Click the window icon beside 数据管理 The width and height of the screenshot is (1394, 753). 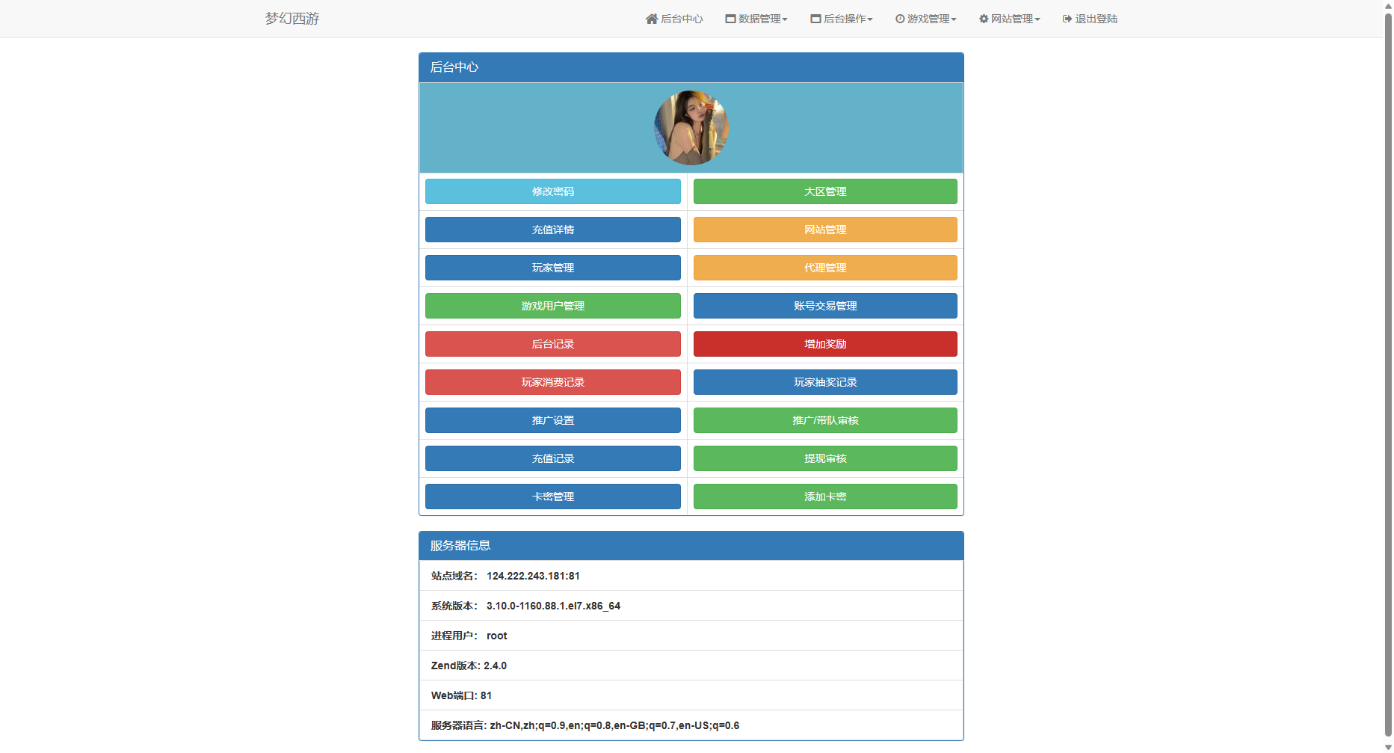pyautogui.click(x=730, y=19)
